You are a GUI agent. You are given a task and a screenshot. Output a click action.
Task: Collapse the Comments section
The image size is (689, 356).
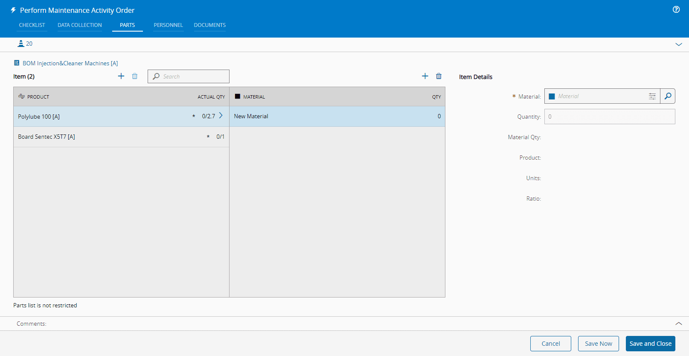coord(678,324)
